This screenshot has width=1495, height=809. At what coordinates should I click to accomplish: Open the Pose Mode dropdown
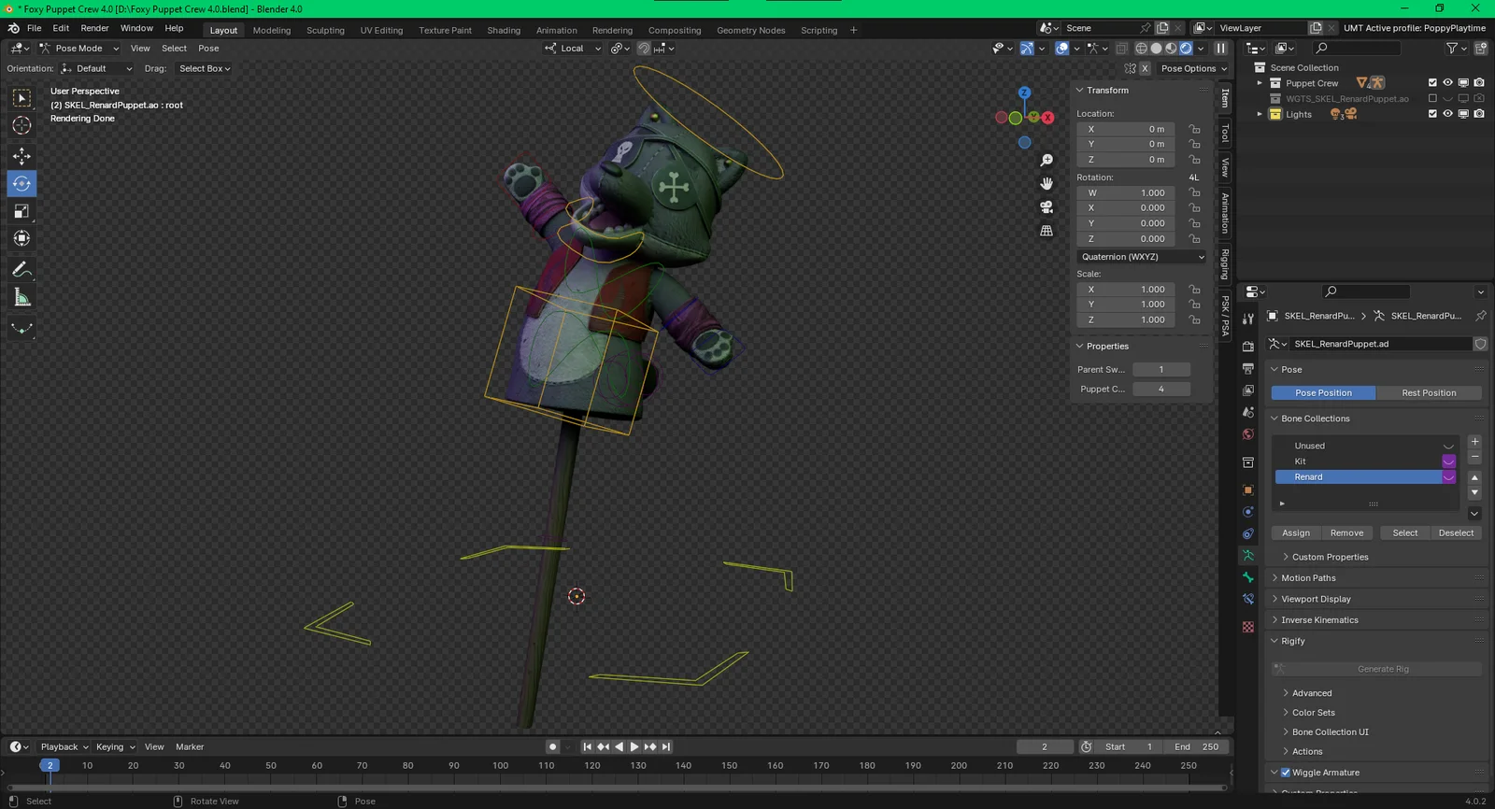79,49
